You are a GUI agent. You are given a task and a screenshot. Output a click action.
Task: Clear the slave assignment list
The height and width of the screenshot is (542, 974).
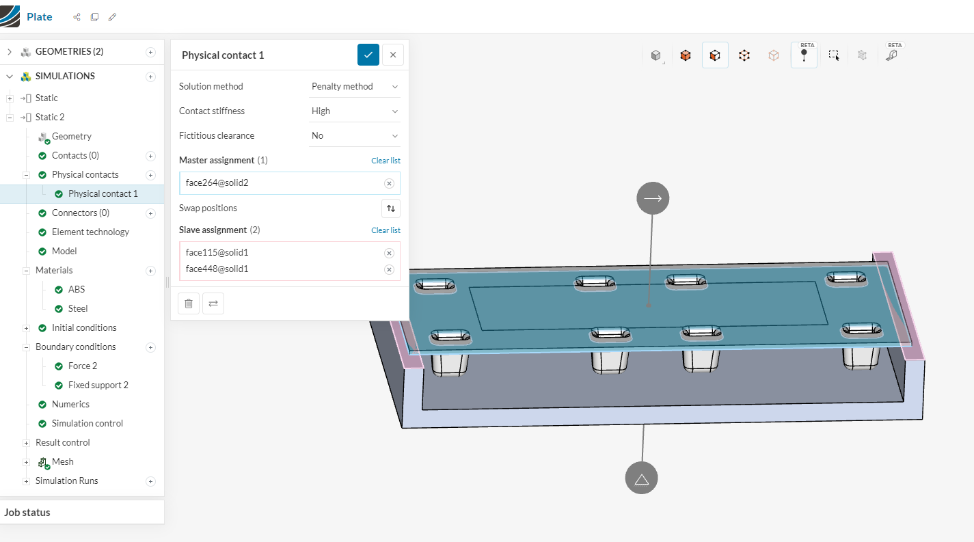[385, 230]
